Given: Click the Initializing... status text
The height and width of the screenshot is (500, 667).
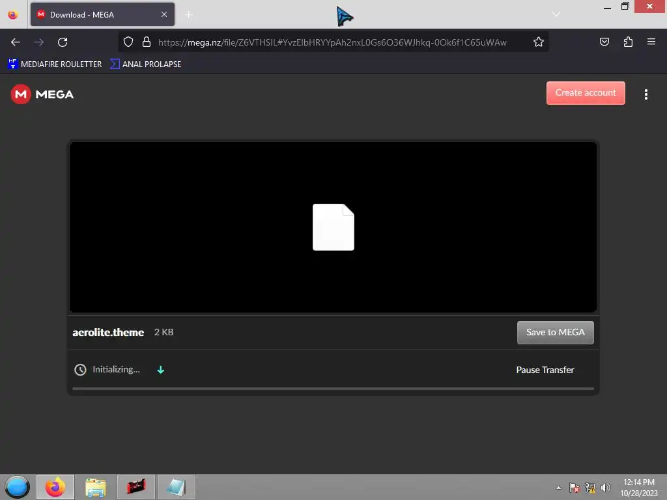Looking at the screenshot, I should pyautogui.click(x=116, y=370).
